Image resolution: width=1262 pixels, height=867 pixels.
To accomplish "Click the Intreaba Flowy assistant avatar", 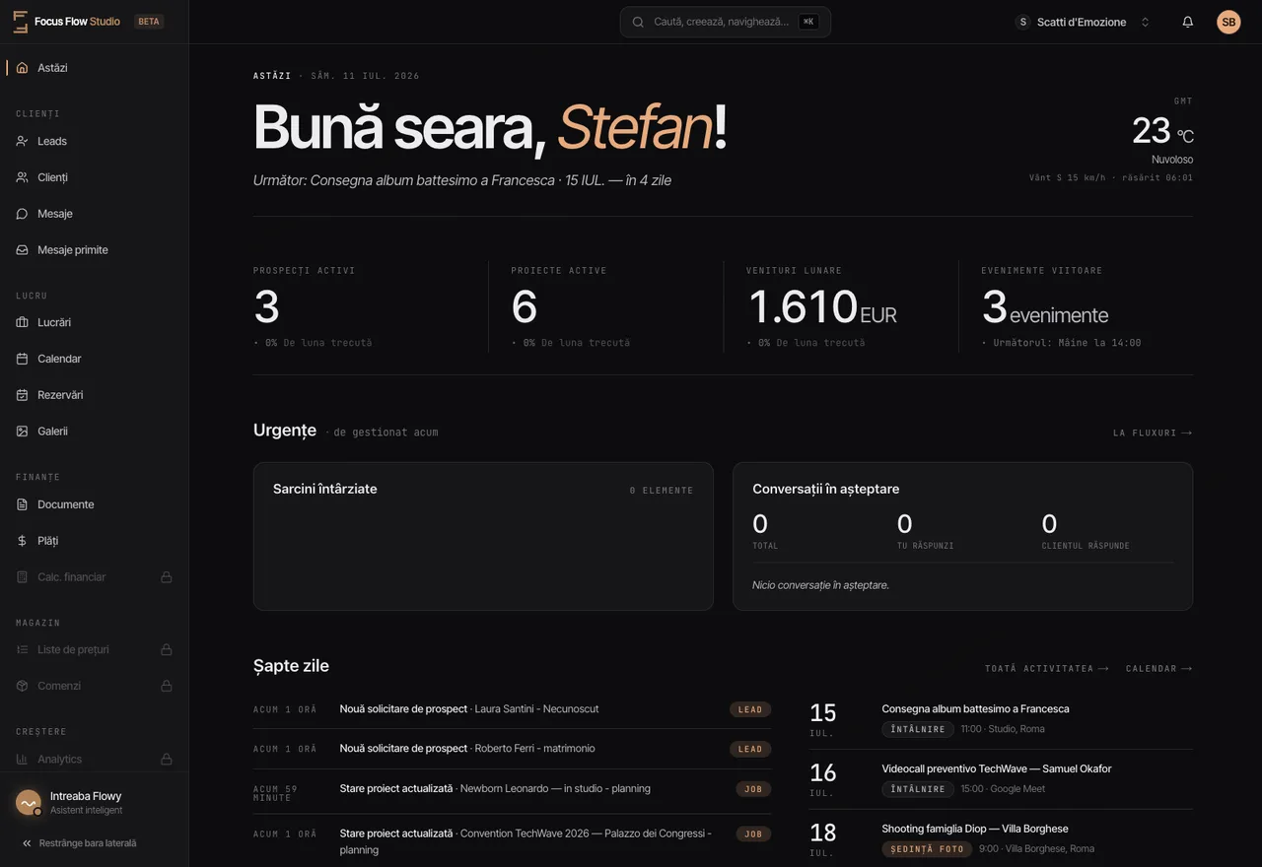I will (x=29, y=803).
